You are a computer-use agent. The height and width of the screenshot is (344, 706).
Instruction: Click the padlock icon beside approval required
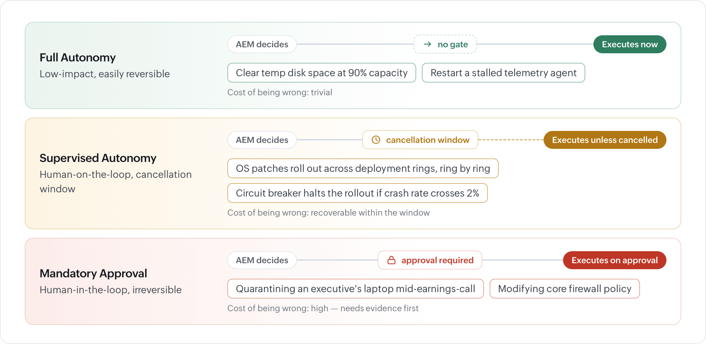pyautogui.click(x=391, y=260)
